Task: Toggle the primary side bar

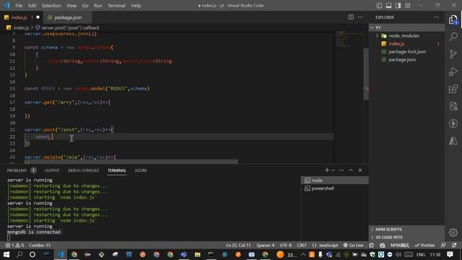Action: (x=379, y=6)
